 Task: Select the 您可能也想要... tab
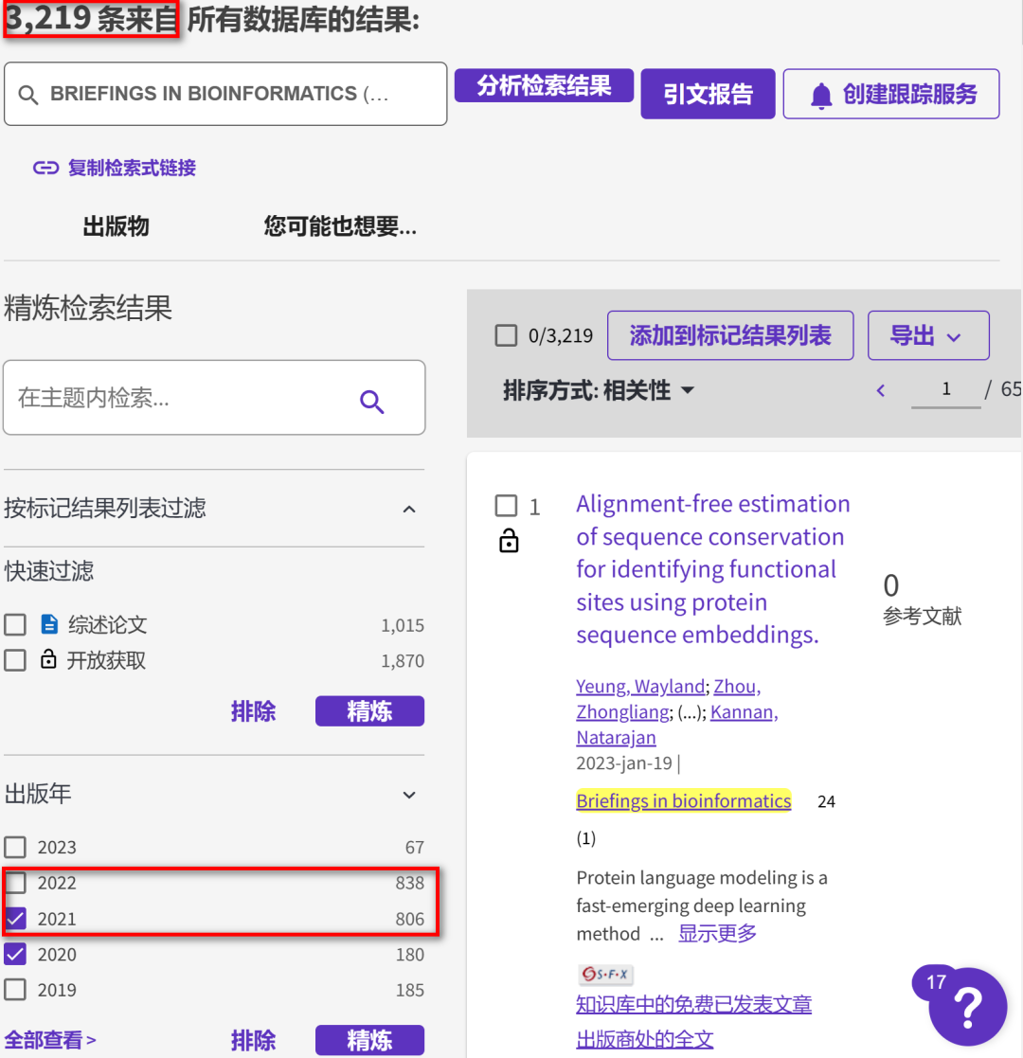339,226
